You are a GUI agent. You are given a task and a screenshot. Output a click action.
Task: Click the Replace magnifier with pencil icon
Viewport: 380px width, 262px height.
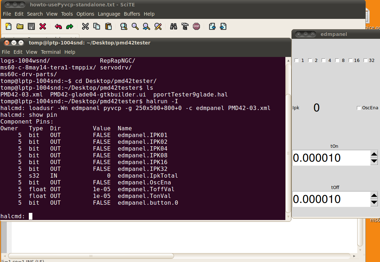pos(158,26)
